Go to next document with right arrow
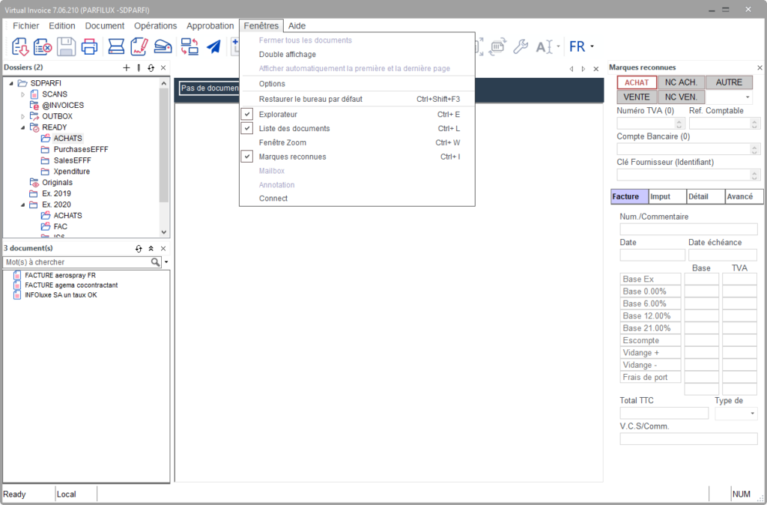Viewport: 767px width, 505px height. click(x=583, y=69)
